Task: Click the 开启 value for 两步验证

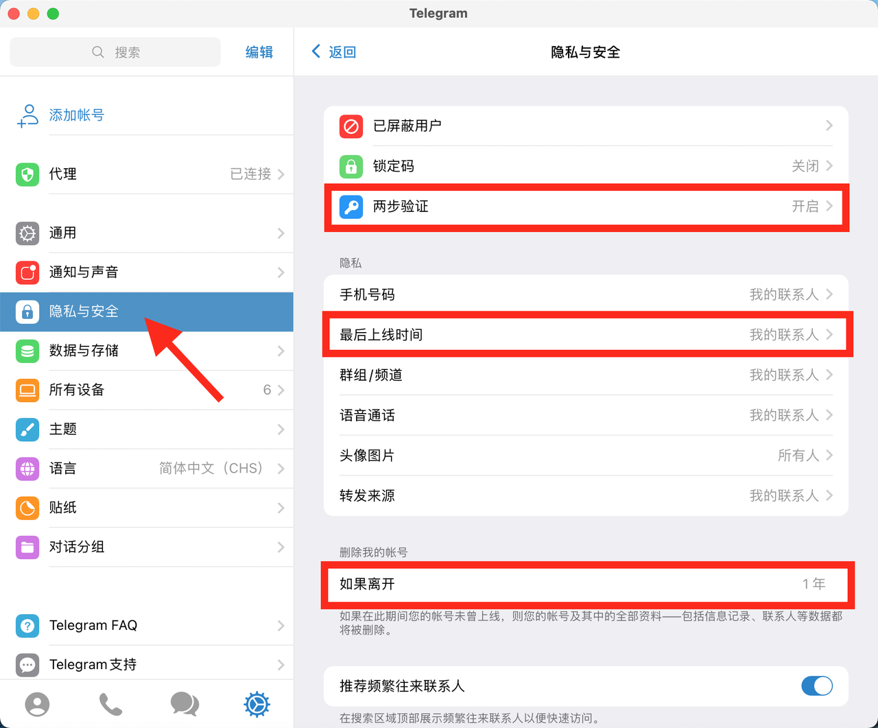Action: click(805, 206)
